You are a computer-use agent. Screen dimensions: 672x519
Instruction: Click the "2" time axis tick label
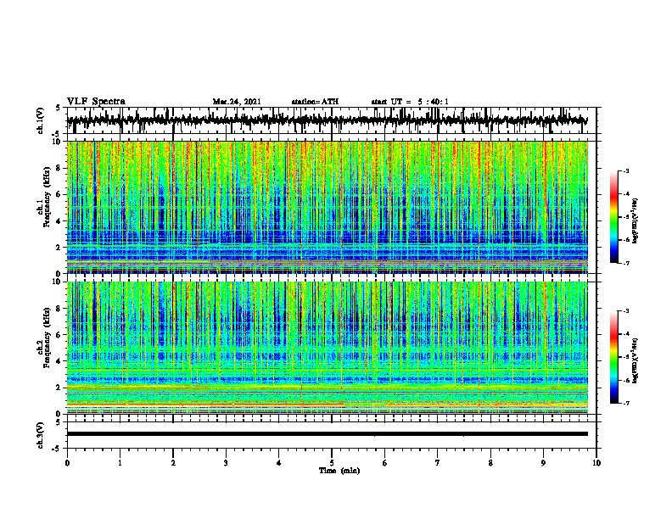pyautogui.click(x=173, y=463)
